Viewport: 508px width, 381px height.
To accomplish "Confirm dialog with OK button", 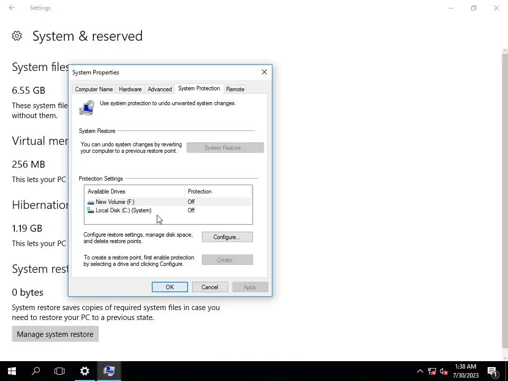I will tap(170, 287).
